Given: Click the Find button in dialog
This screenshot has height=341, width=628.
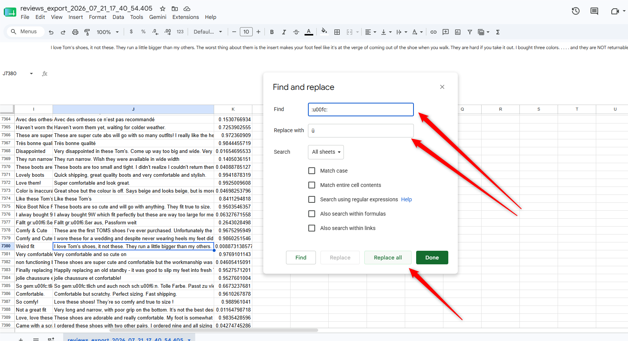Looking at the screenshot, I should click(301, 258).
